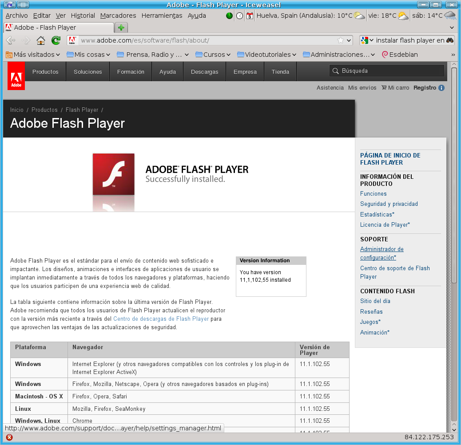Open the Ver menu
461x445 pixels.
coord(61,16)
